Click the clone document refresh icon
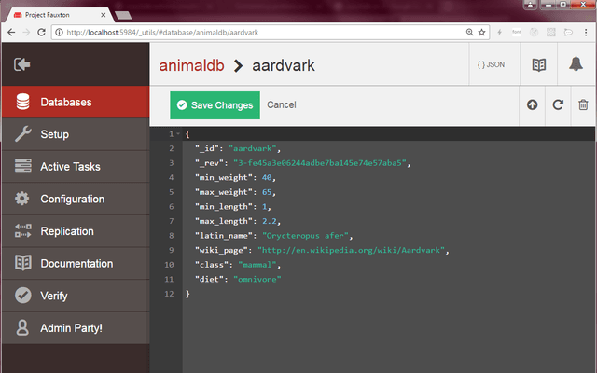The width and height of the screenshot is (597, 373). tap(558, 104)
